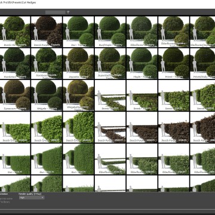The height and width of the screenshot is (215, 215).
Task: Open the Render quality dropdown set to High
Action: tap(32, 198)
